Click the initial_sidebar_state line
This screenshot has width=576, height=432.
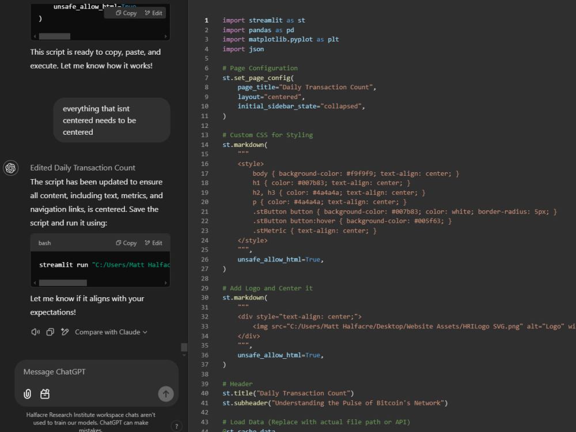[x=301, y=106]
